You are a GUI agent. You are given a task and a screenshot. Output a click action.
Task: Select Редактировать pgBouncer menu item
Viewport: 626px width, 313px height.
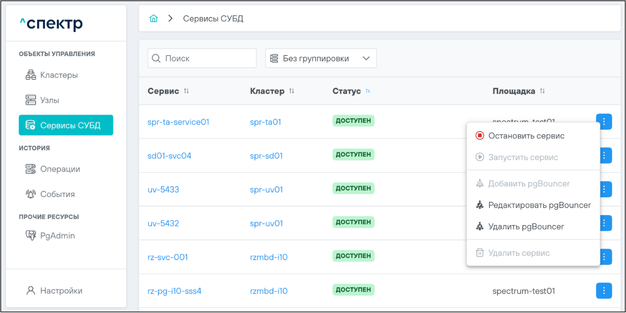click(x=539, y=205)
